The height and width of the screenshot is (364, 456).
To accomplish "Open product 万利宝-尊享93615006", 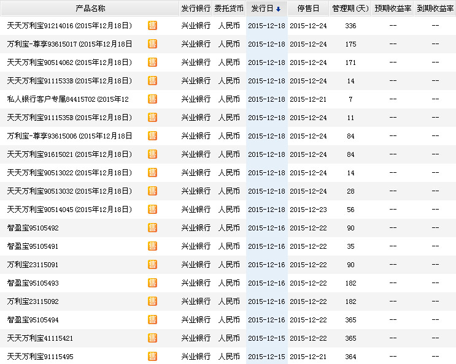I will 69,136.
